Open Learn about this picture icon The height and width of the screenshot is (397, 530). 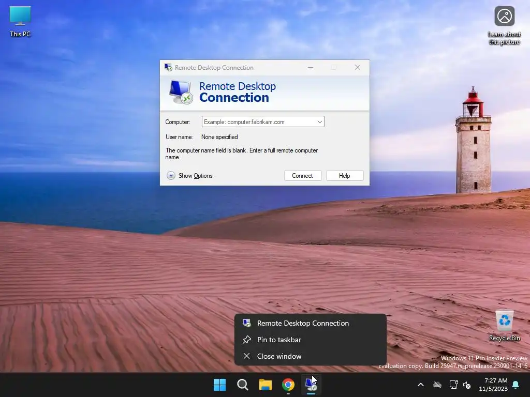504,26
